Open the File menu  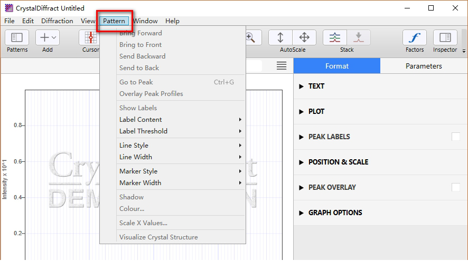pos(10,21)
